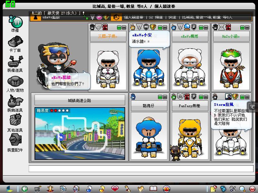Click the oReVo楓雨 name plate
Image resolution: width=258 pixels, height=193 pixels.
[x=190, y=36]
